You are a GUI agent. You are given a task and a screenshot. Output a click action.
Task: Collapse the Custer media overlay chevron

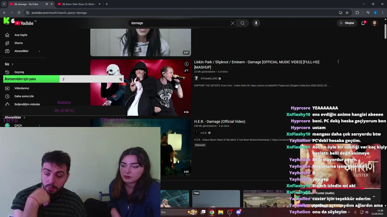tap(374, 197)
